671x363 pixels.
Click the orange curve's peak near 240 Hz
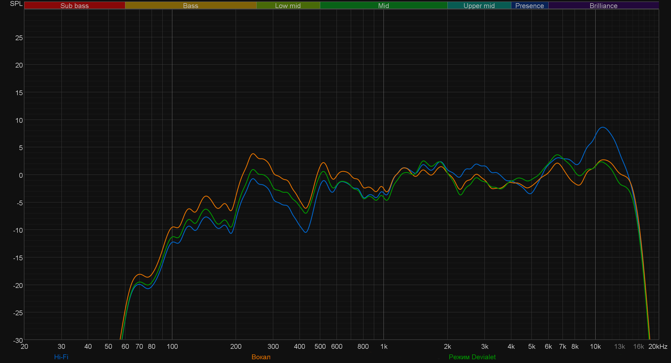253,154
